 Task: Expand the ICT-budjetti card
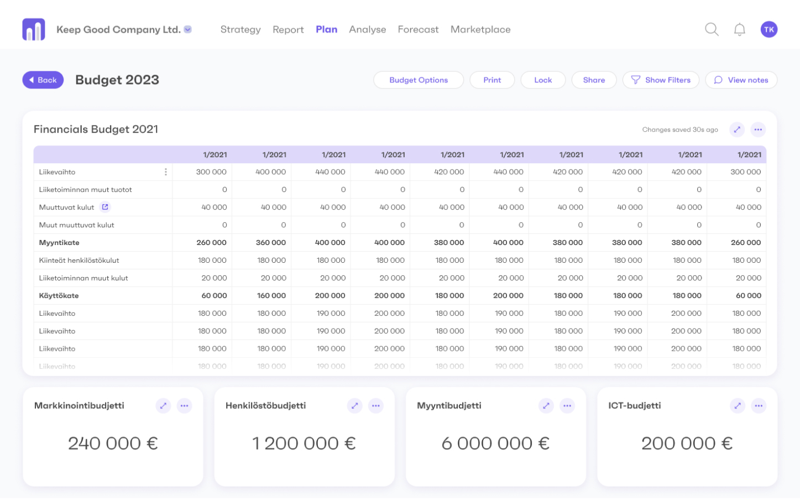[x=738, y=406]
